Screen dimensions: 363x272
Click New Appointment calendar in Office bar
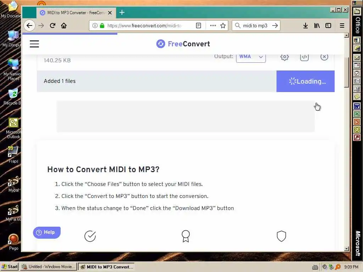click(x=357, y=66)
